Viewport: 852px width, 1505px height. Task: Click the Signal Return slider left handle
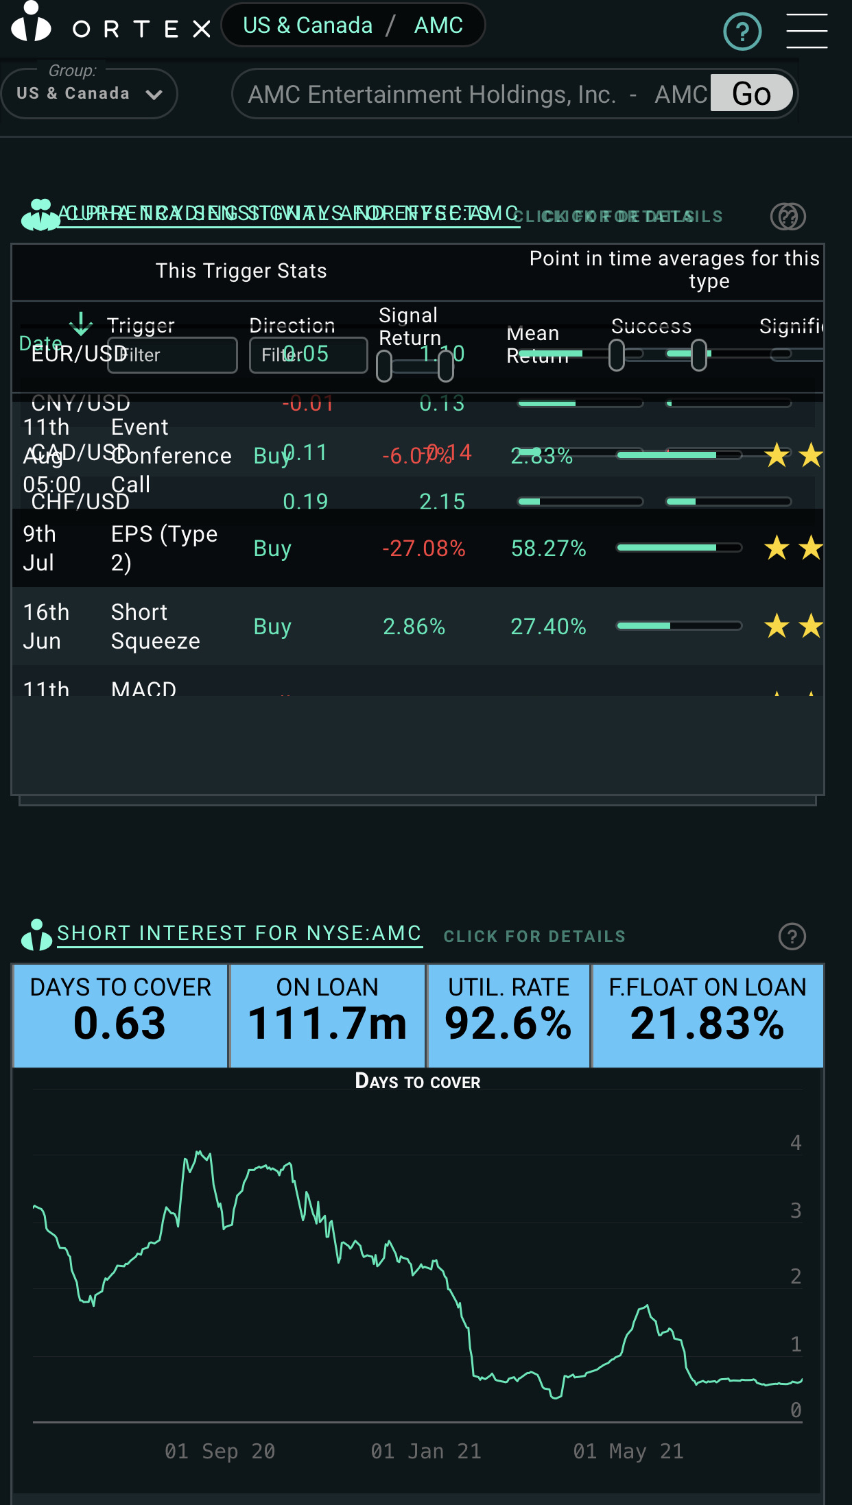point(384,366)
